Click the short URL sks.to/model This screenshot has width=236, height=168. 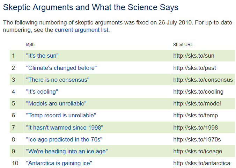197,103
